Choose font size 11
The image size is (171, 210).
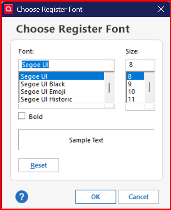click(x=136, y=99)
